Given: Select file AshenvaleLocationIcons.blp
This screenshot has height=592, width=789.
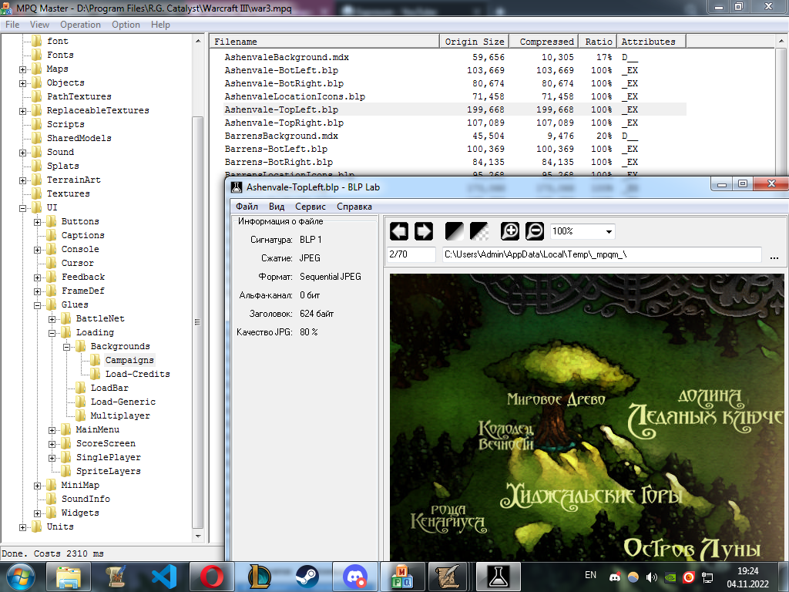Looking at the screenshot, I should [x=295, y=96].
